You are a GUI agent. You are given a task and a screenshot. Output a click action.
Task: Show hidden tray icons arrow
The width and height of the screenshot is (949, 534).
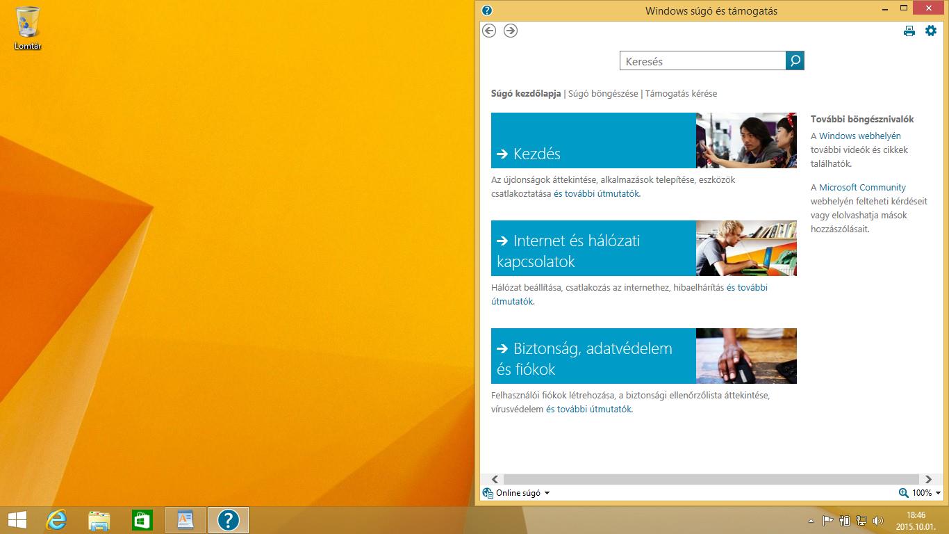click(x=811, y=520)
